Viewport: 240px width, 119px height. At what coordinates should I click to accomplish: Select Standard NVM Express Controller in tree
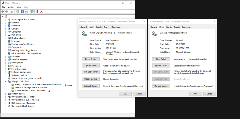pyautogui.click(x=30, y=91)
